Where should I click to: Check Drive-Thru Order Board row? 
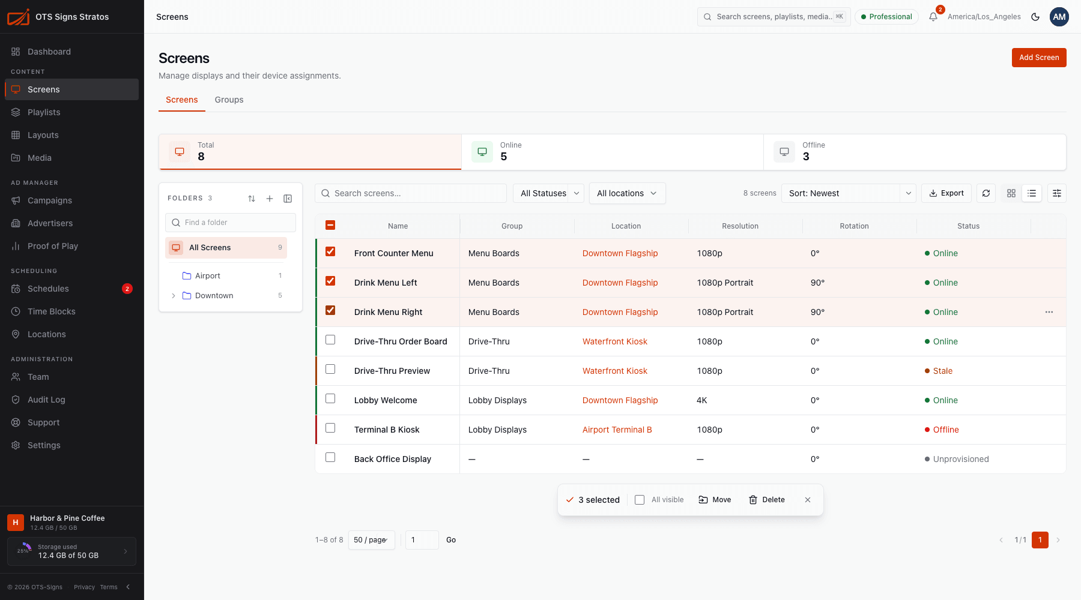pos(330,340)
